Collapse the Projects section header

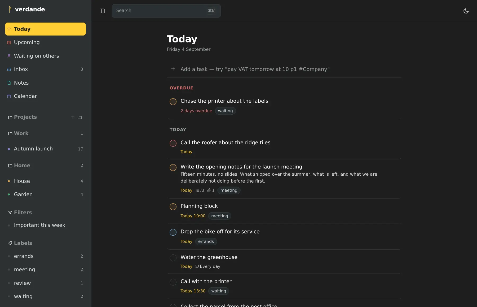coord(25,117)
